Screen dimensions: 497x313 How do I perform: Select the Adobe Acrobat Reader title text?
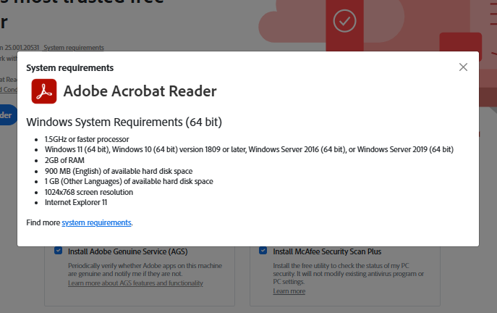point(140,91)
